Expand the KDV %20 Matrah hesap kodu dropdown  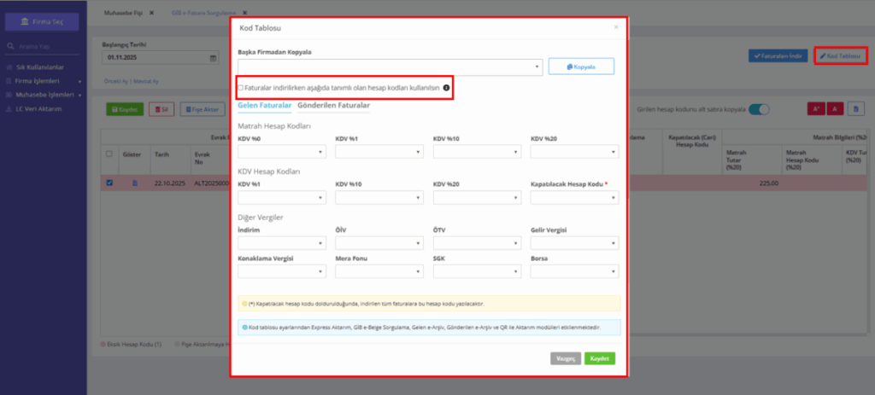pyautogui.click(x=575, y=152)
